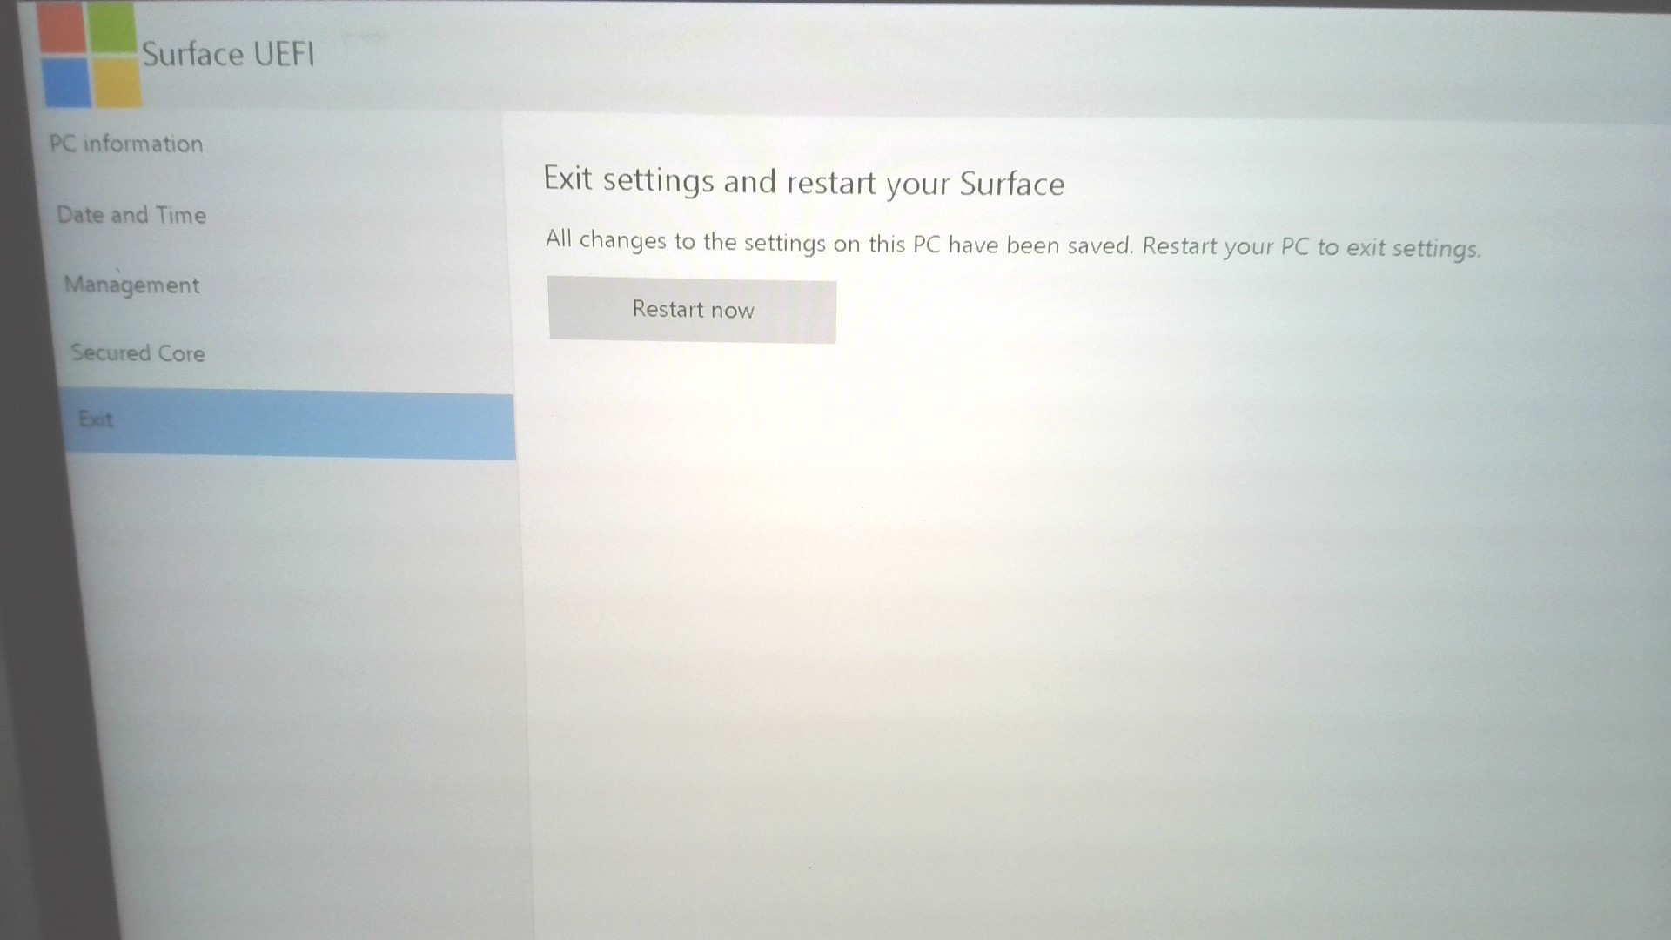The height and width of the screenshot is (940, 1671).
Task: Select the Secured Core menu item
Action: (138, 353)
